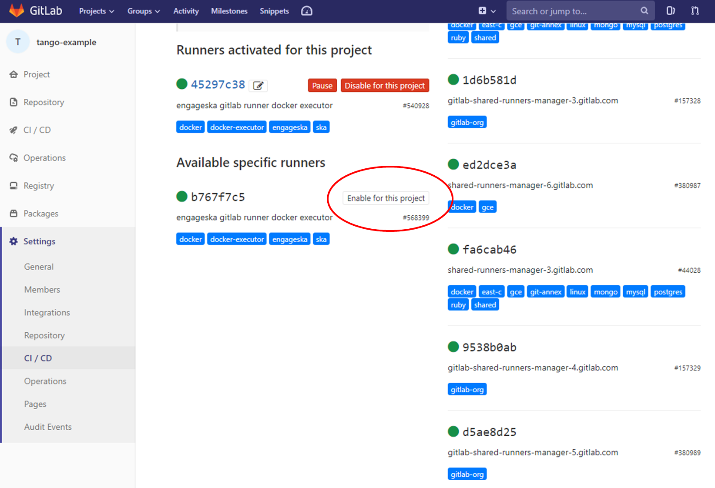The width and height of the screenshot is (715, 488).
Task: Click the edit pencil icon beside 45297c38
Action: (258, 86)
